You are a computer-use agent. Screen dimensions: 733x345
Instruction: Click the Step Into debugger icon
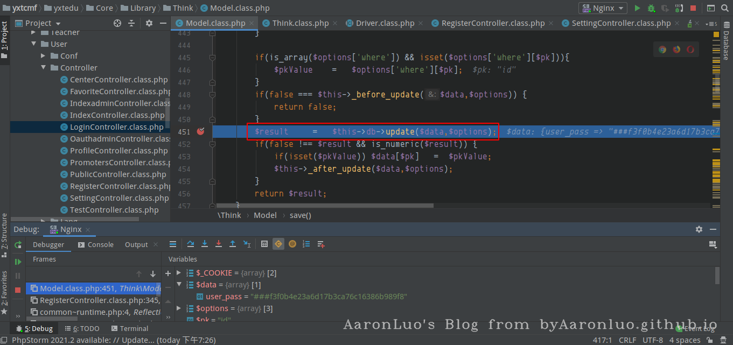pos(205,244)
